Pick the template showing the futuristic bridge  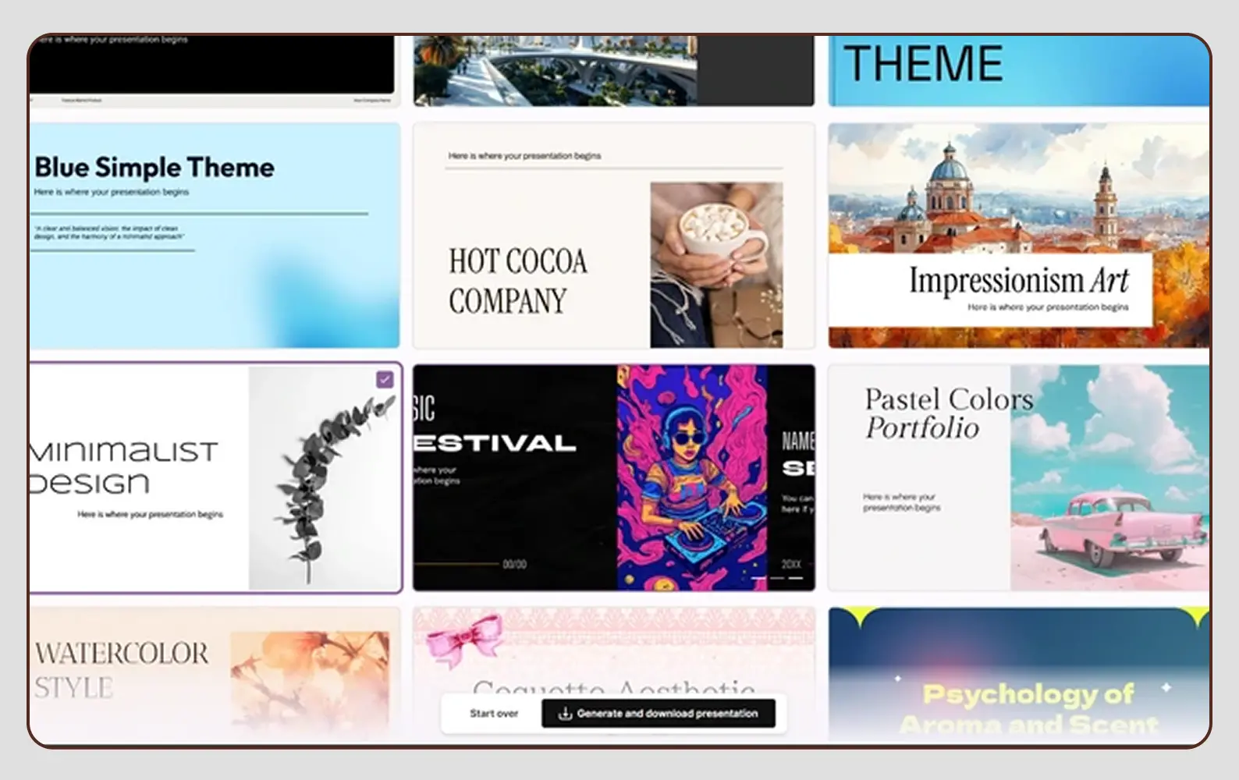tap(556, 72)
